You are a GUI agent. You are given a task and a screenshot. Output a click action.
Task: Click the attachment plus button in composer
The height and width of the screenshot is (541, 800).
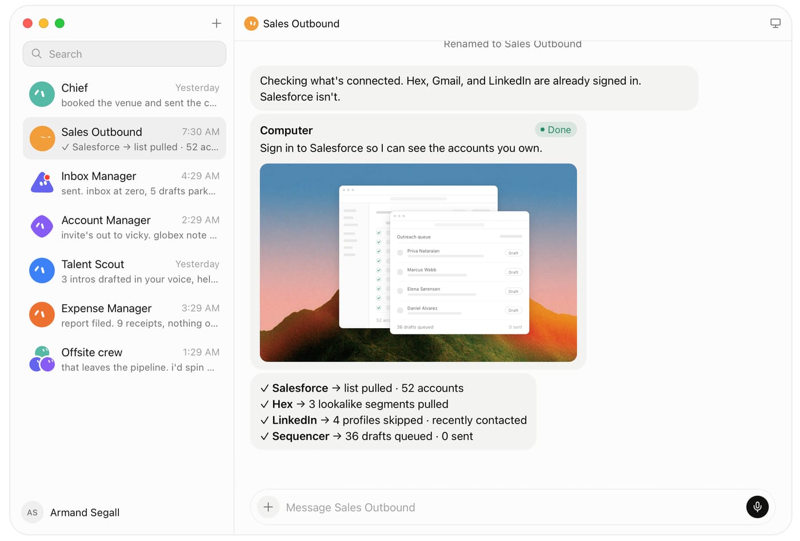[268, 507]
